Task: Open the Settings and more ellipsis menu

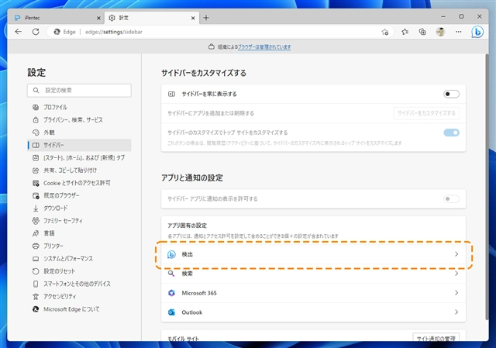Action: click(458, 32)
